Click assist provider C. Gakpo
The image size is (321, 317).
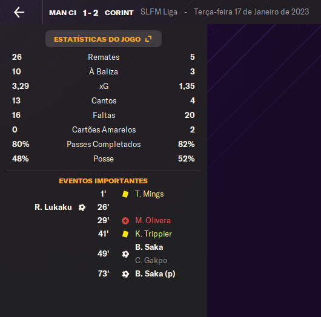(151, 260)
